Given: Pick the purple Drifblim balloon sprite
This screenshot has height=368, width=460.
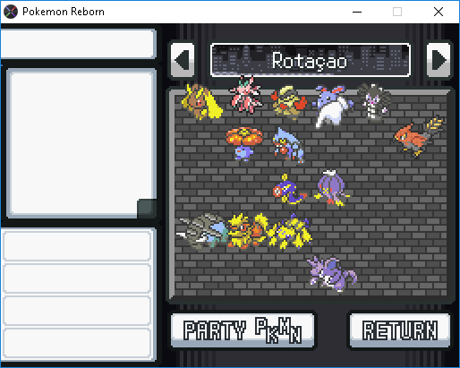Looking at the screenshot, I should (x=332, y=188).
